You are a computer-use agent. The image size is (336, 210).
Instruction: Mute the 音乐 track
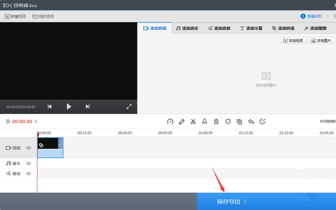click(x=29, y=164)
